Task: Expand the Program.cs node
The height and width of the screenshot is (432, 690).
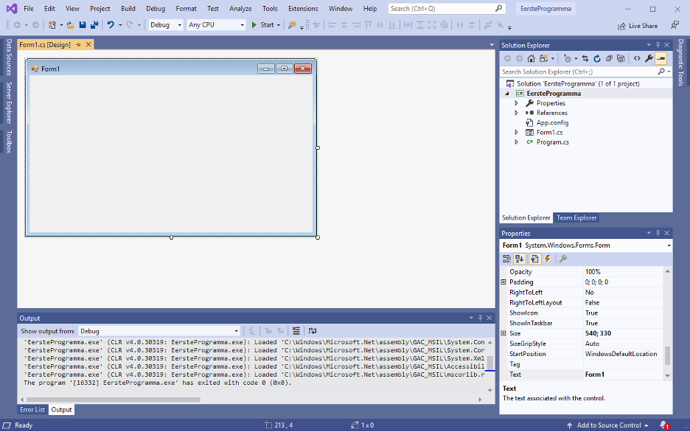Action: pos(517,142)
